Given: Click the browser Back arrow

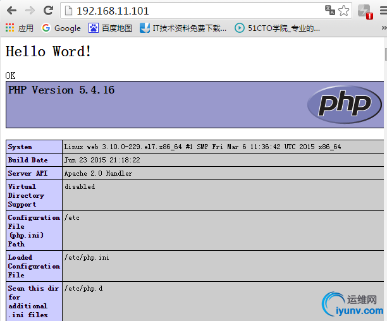Looking at the screenshot, I should 11,11.
